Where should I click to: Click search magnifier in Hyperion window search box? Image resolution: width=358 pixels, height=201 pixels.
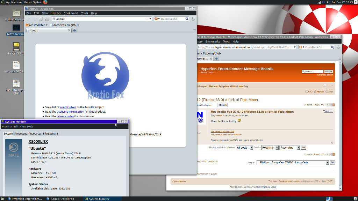tap(332, 47)
